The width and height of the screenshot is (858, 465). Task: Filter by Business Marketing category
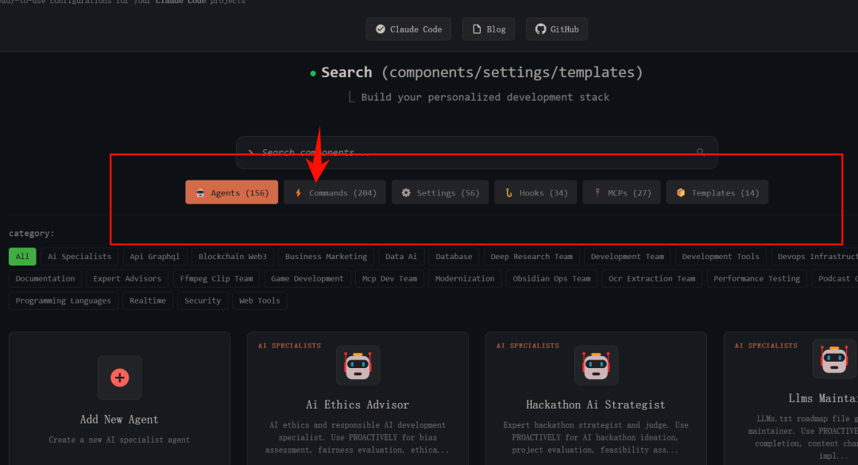click(327, 256)
